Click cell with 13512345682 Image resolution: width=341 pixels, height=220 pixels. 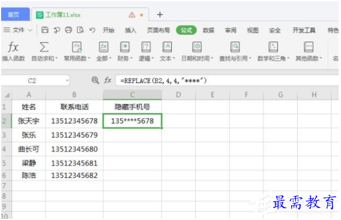click(74, 175)
